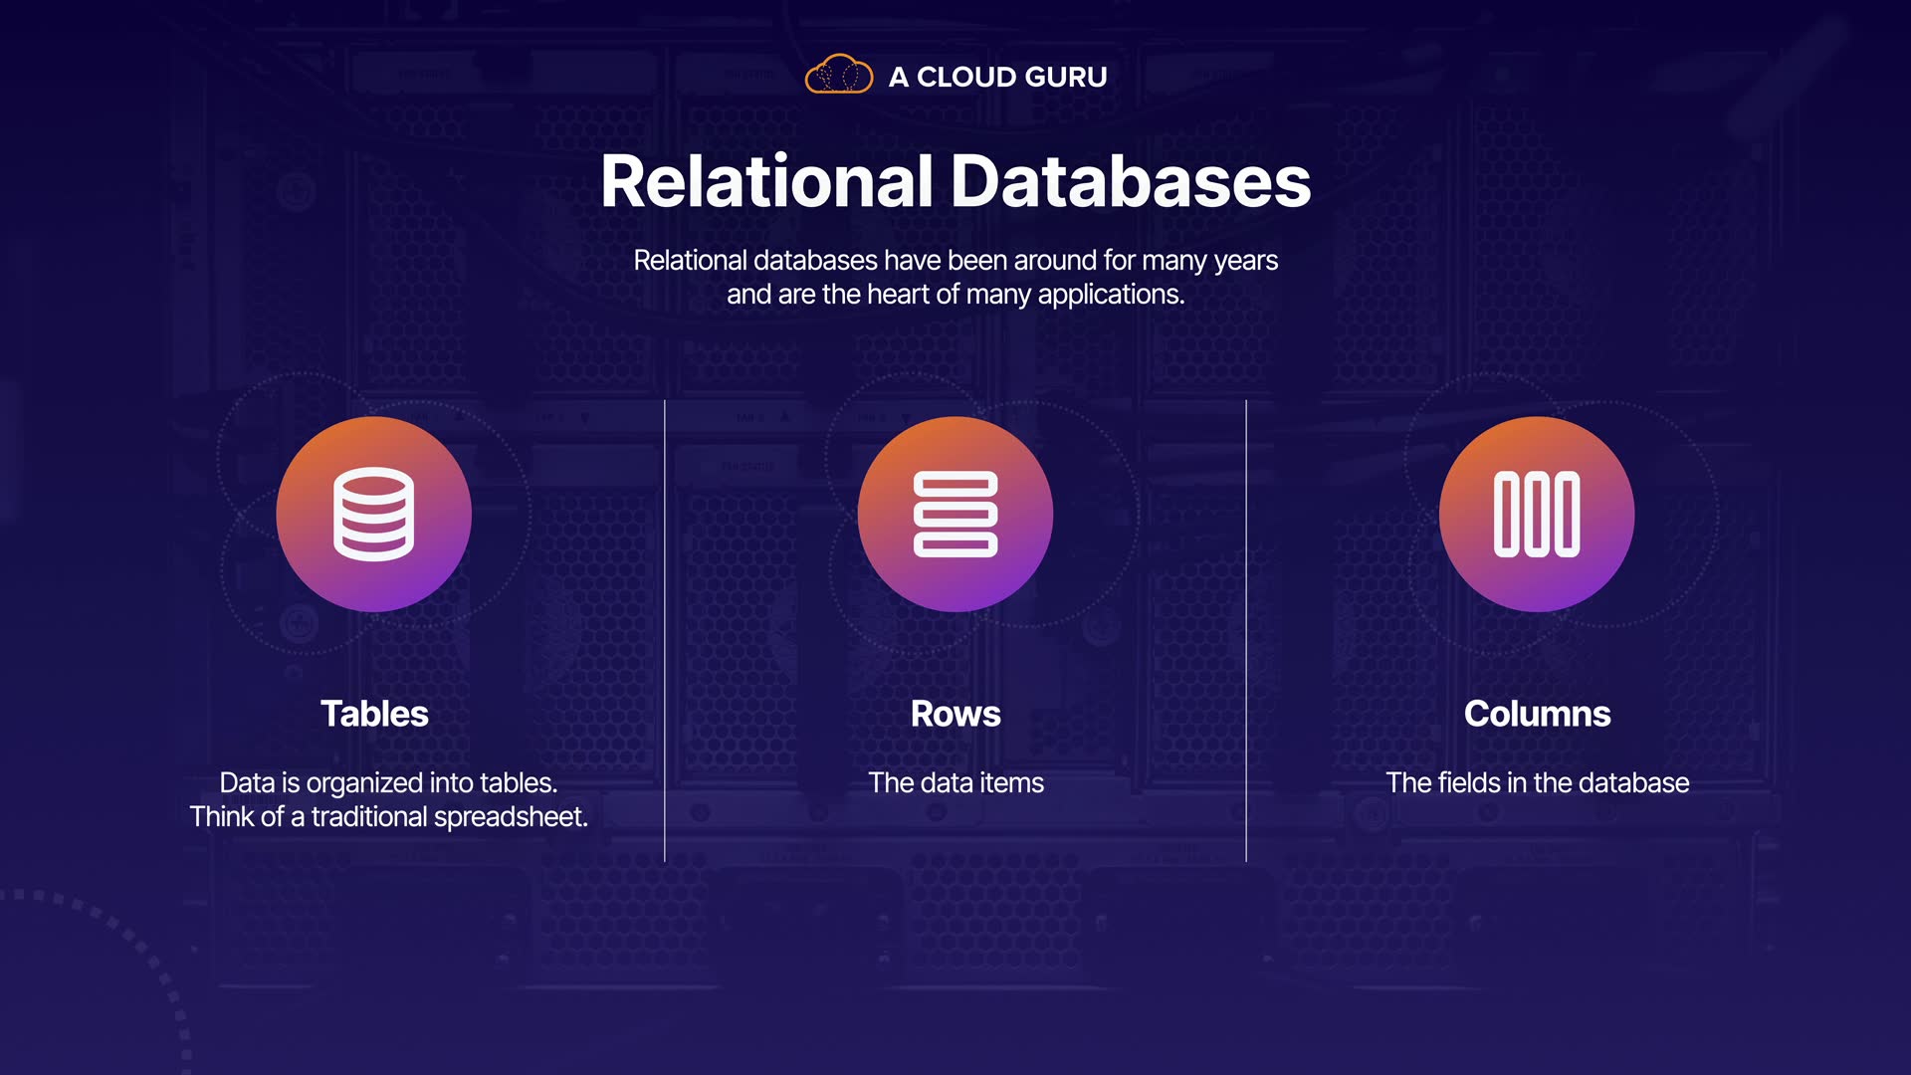Click the Tables database cylinder icon
1911x1075 pixels.
[x=373, y=514]
